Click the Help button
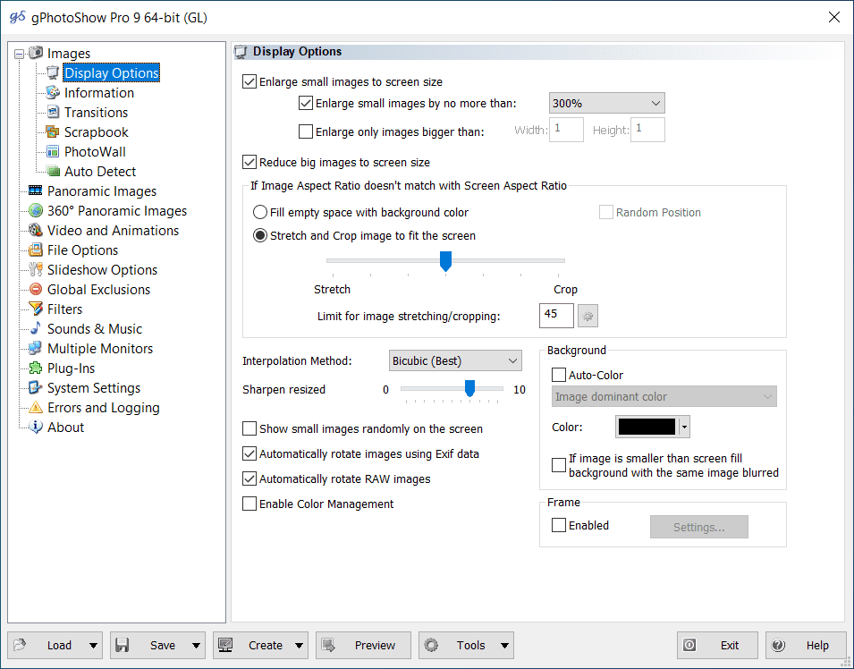This screenshot has width=854, height=669. coord(805,646)
